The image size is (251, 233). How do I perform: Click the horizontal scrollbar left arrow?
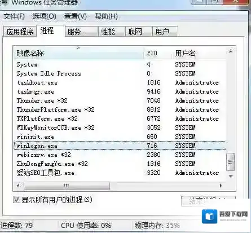[x=18, y=186]
